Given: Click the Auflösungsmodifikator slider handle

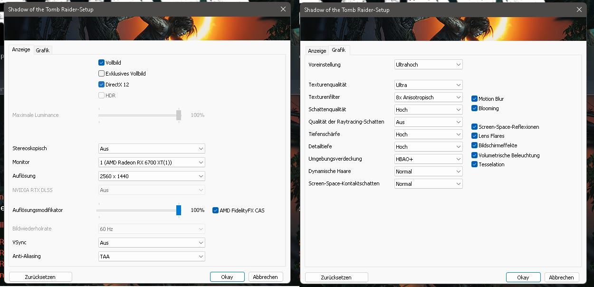Looking at the screenshot, I should coord(179,210).
